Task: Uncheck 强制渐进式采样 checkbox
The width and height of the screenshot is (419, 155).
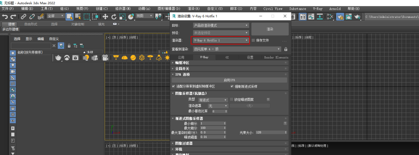Action: [232, 86]
